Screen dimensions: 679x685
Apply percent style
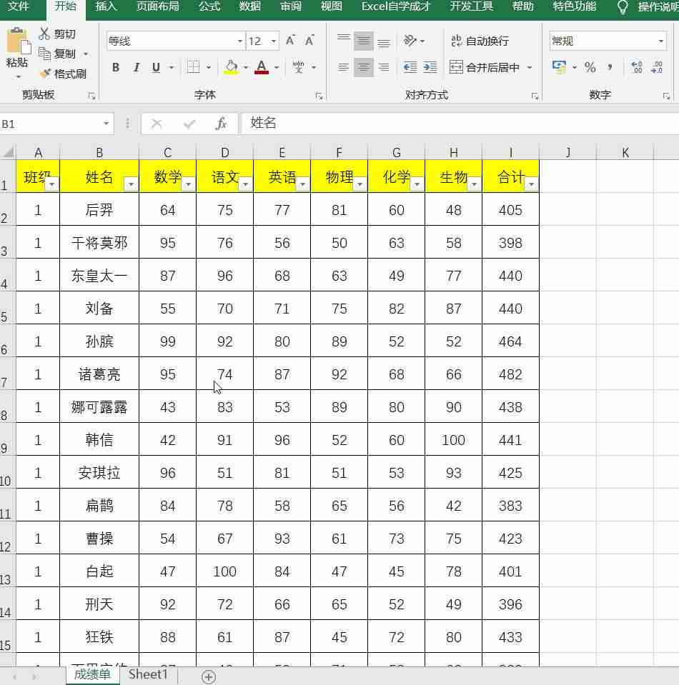point(590,67)
